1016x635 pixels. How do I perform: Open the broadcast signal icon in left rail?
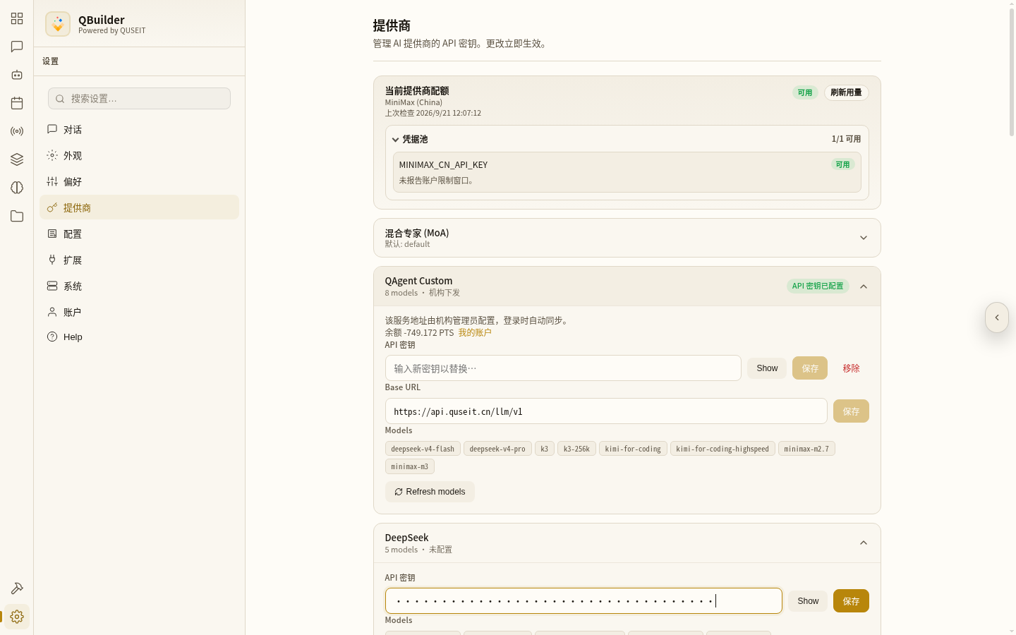point(17,131)
